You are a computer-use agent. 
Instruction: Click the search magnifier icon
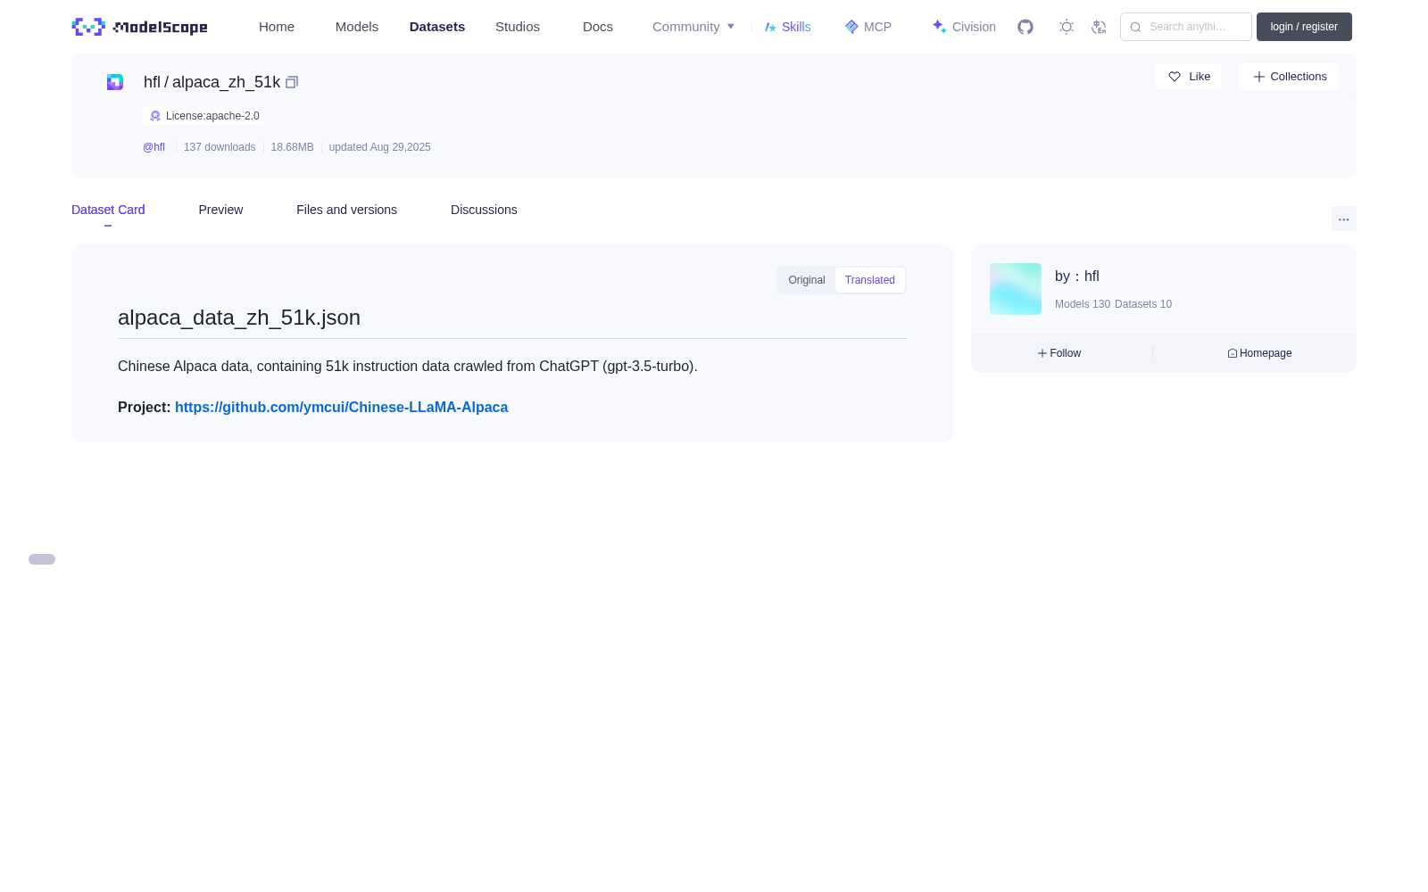[1135, 27]
